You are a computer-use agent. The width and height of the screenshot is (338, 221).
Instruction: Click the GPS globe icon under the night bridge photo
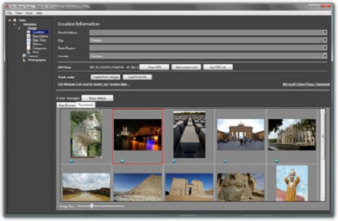click(x=122, y=161)
